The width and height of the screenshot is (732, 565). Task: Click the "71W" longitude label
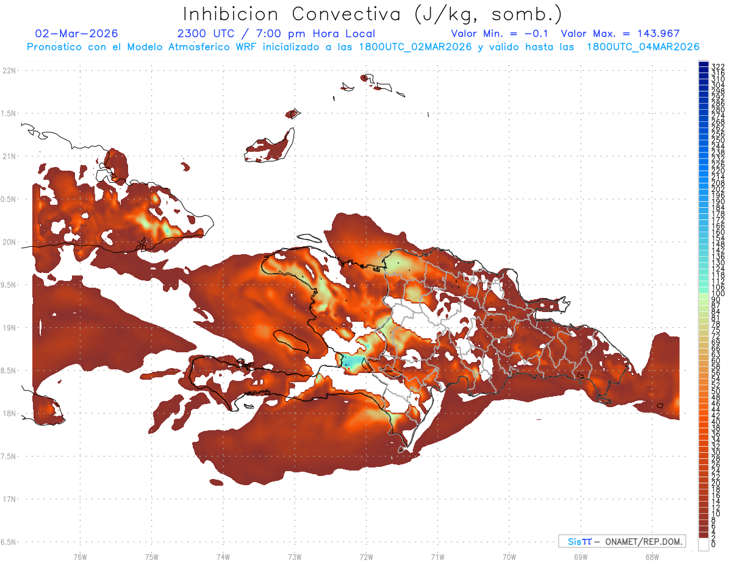click(x=437, y=556)
